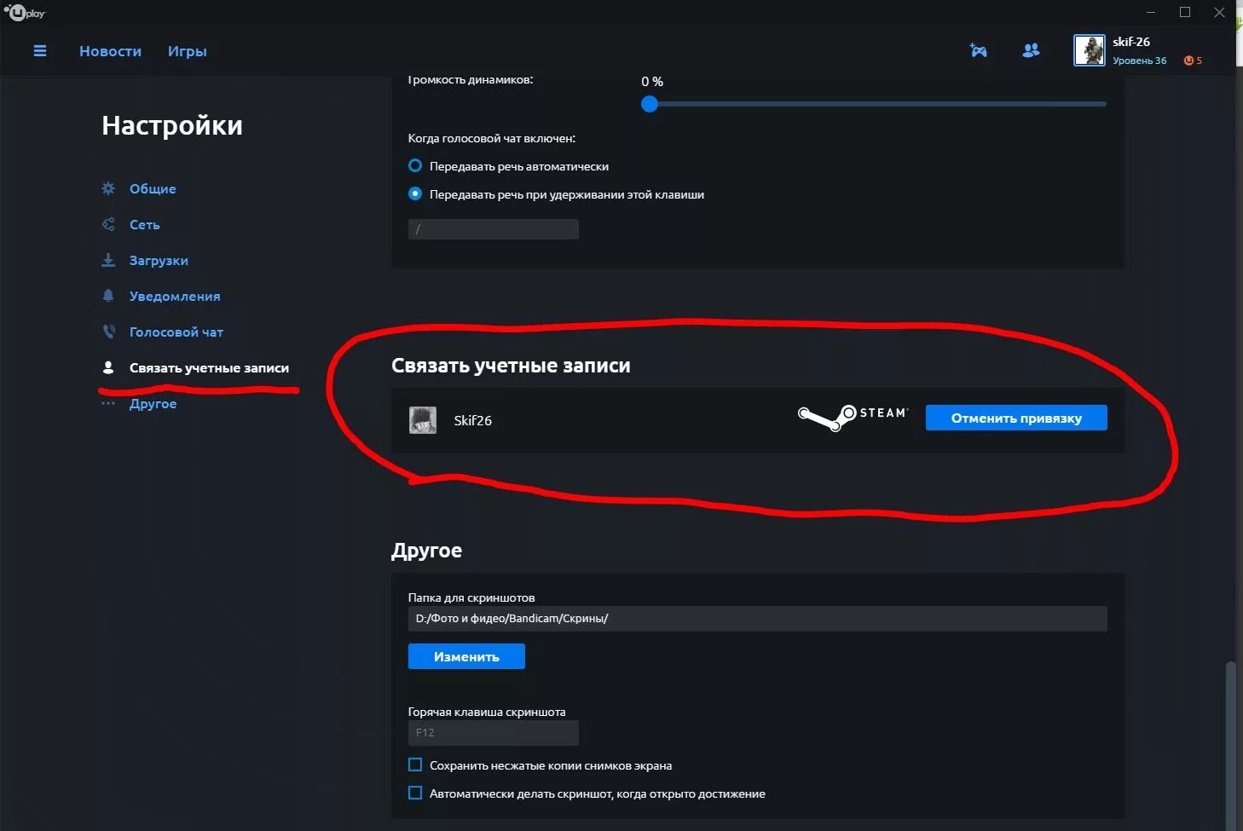The width and height of the screenshot is (1243, 831).
Task: Select Общие settings section
Action: click(x=153, y=188)
